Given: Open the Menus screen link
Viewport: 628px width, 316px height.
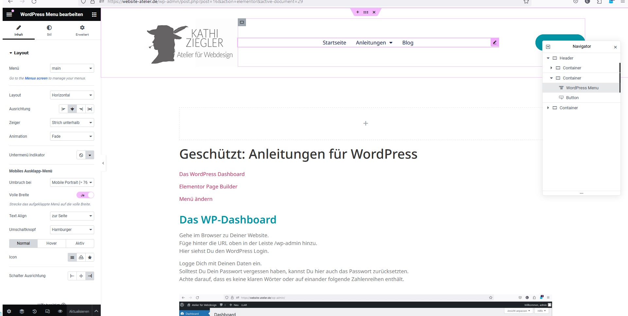Looking at the screenshot, I should coord(36,79).
